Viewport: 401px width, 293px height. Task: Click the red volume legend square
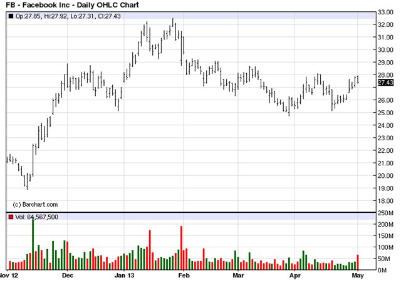click(11, 217)
